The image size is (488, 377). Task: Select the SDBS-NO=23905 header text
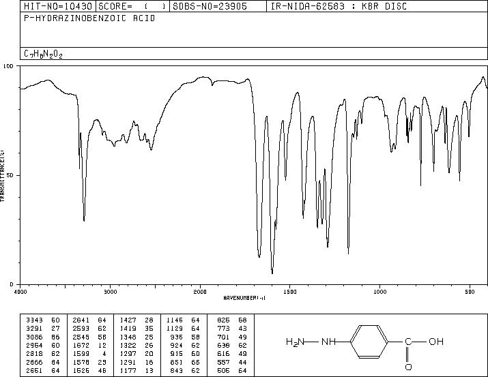(210, 6)
